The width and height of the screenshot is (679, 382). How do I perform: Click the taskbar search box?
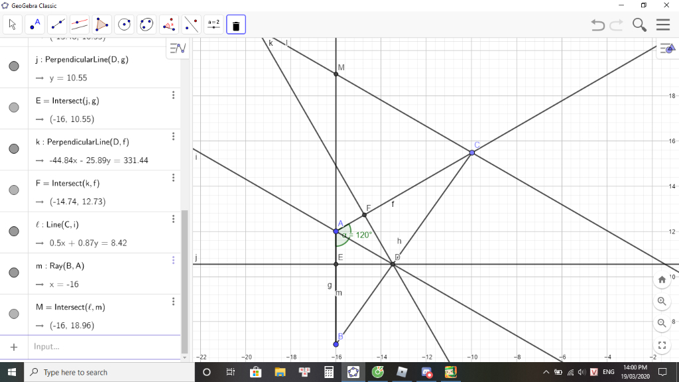coord(109,372)
